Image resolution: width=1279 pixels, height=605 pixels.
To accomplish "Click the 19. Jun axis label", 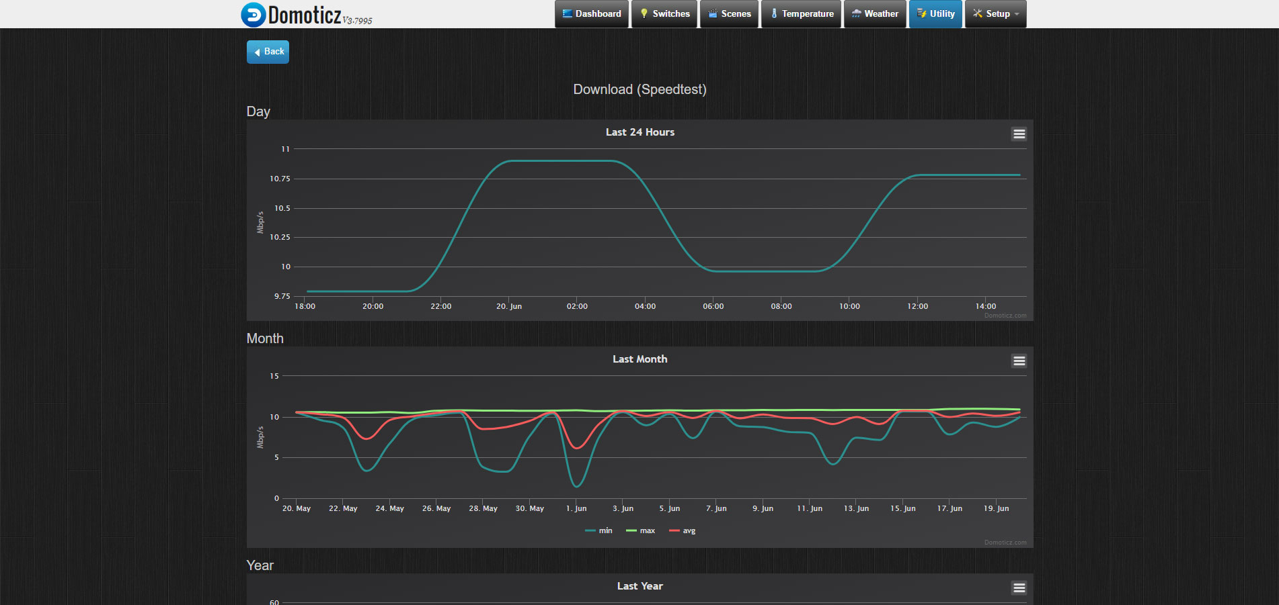I will (x=997, y=508).
